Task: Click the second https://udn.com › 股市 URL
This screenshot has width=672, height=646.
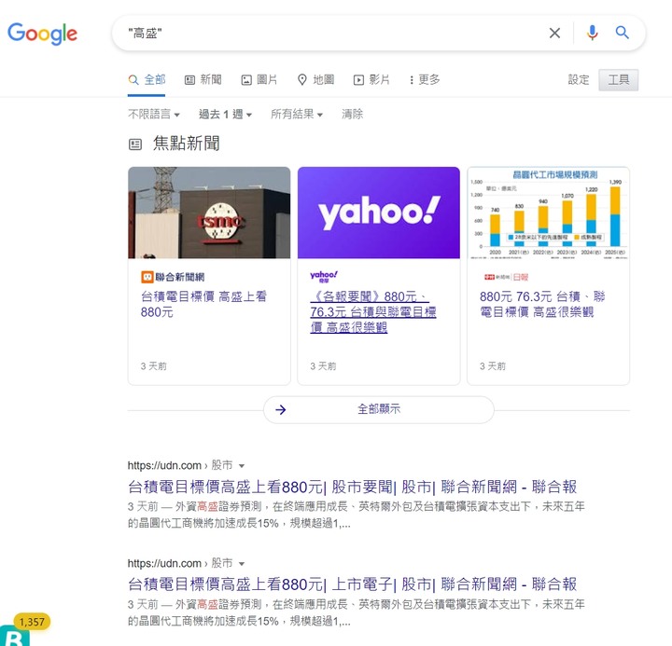Action: tap(180, 563)
